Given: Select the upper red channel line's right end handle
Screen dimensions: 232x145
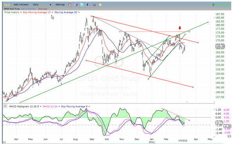Looking at the screenshot, I should click(x=198, y=43).
